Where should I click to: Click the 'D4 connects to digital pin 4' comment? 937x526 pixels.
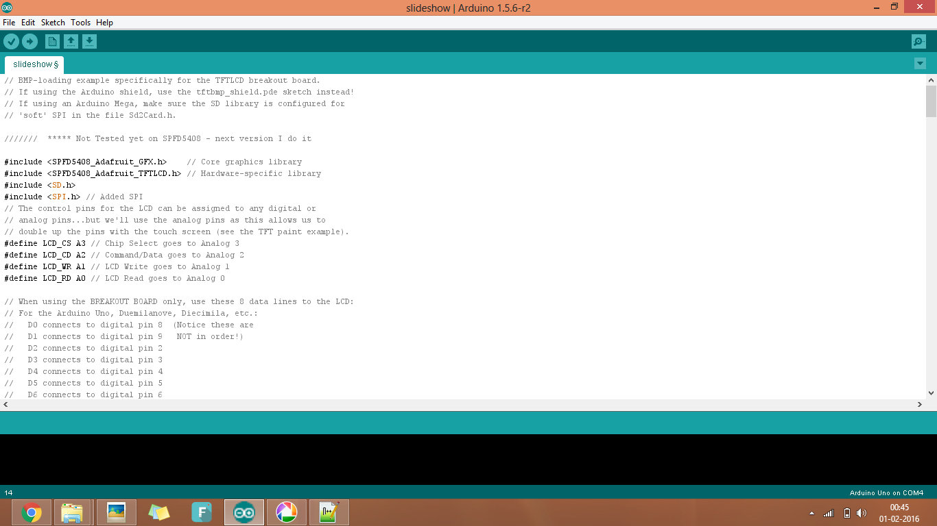(x=84, y=371)
